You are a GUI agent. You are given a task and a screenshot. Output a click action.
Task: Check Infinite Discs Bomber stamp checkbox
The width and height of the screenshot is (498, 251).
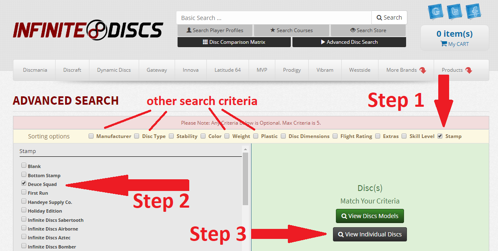tap(24, 246)
